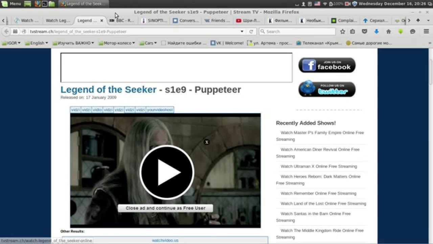Screen dimensions: 433x244
Task: Close the video ad with x
Action: pyautogui.click(x=207, y=142)
